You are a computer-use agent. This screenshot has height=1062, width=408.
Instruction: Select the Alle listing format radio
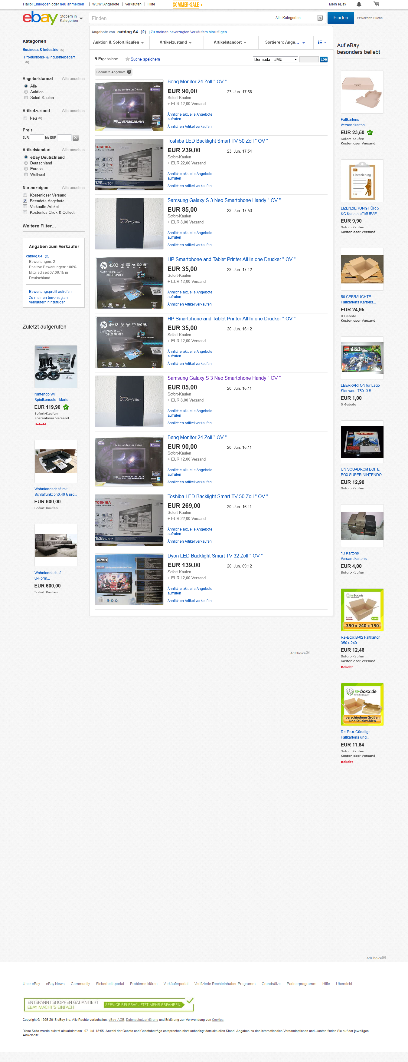26,86
